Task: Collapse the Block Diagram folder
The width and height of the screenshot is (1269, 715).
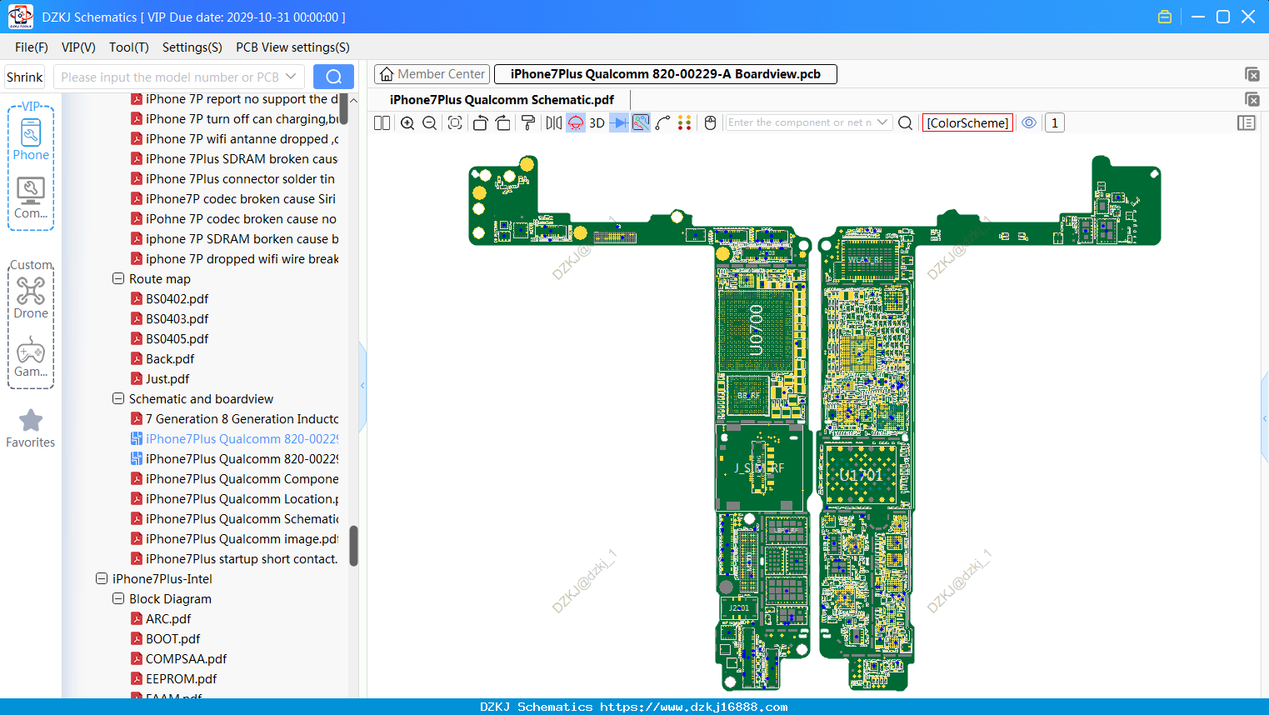Action: (x=118, y=598)
